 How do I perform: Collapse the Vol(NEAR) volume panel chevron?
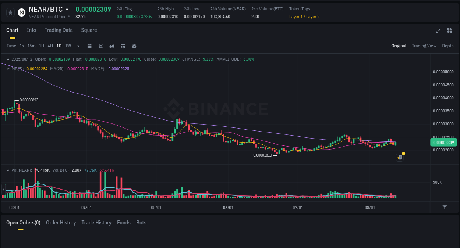click(x=8, y=170)
